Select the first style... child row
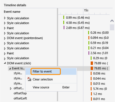 pos(18,73)
